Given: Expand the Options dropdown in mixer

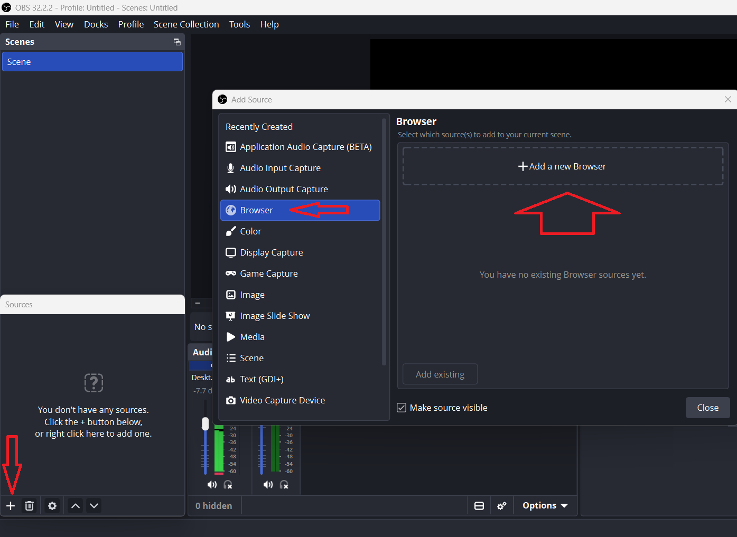Looking at the screenshot, I should coord(545,506).
